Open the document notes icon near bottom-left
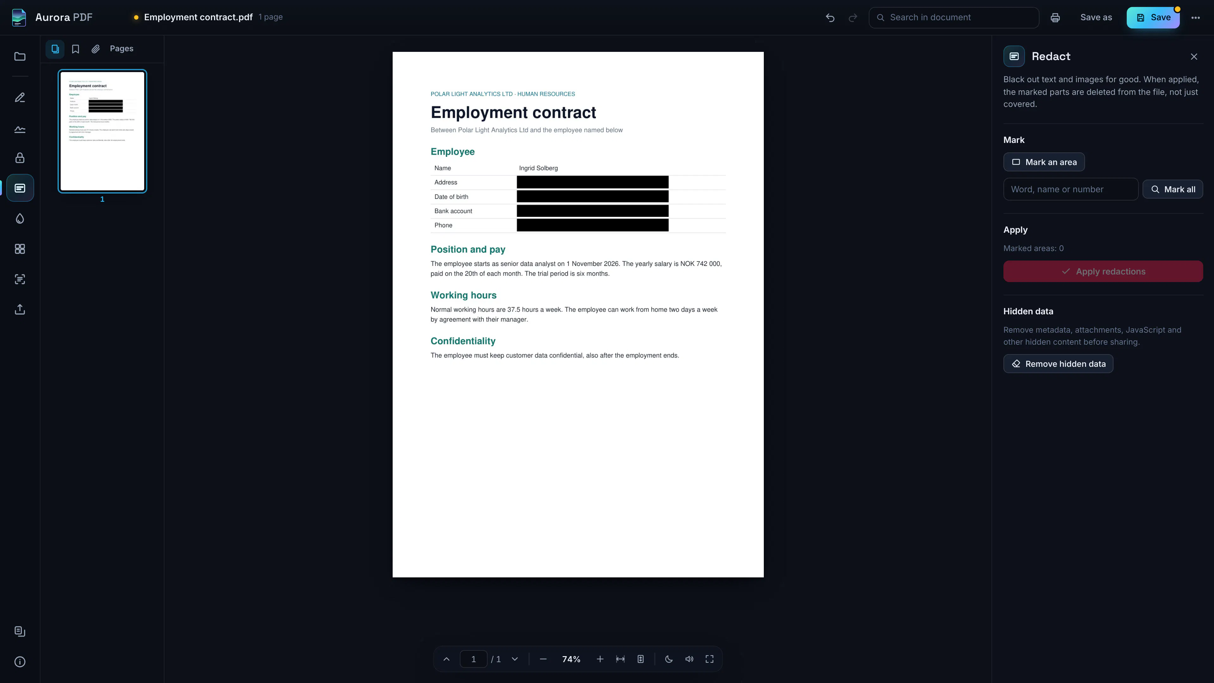Viewport: 1214px width, 683px height. click(20, 631)
